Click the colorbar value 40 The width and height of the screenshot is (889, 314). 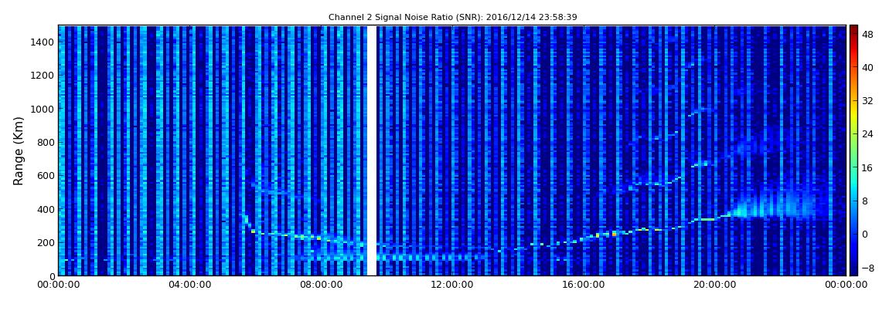tap(868, 67)
